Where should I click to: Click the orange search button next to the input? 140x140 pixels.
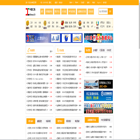pos(110,12)
